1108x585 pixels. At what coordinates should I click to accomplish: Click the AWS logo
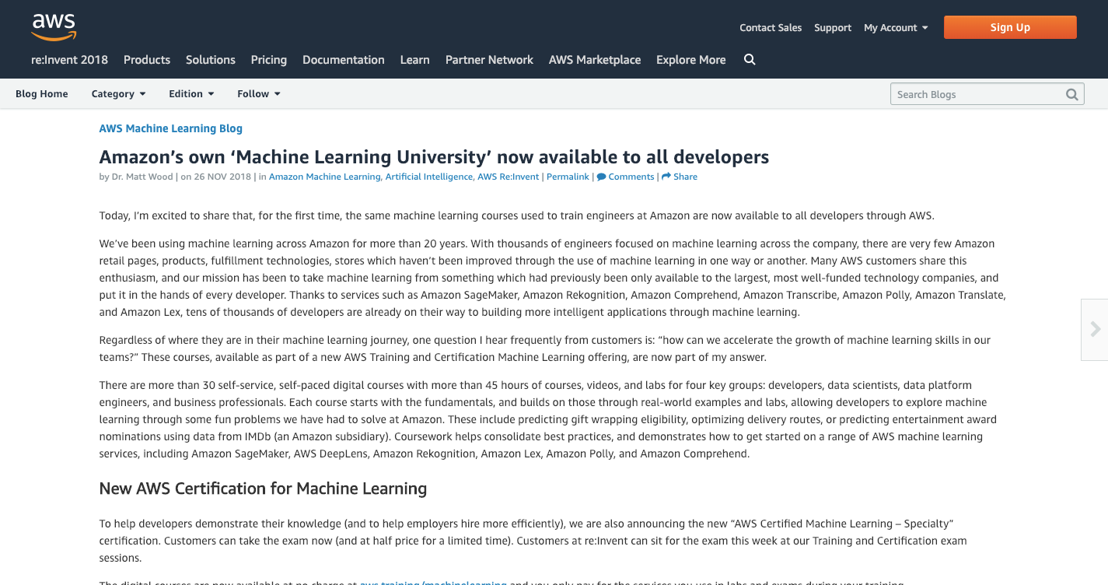click(54, 27)
